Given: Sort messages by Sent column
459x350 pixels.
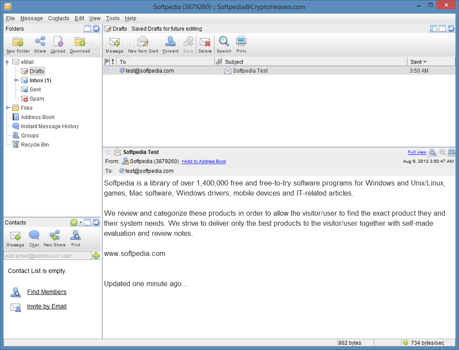Looking at the screenshot, I should (x=431, y=62).
